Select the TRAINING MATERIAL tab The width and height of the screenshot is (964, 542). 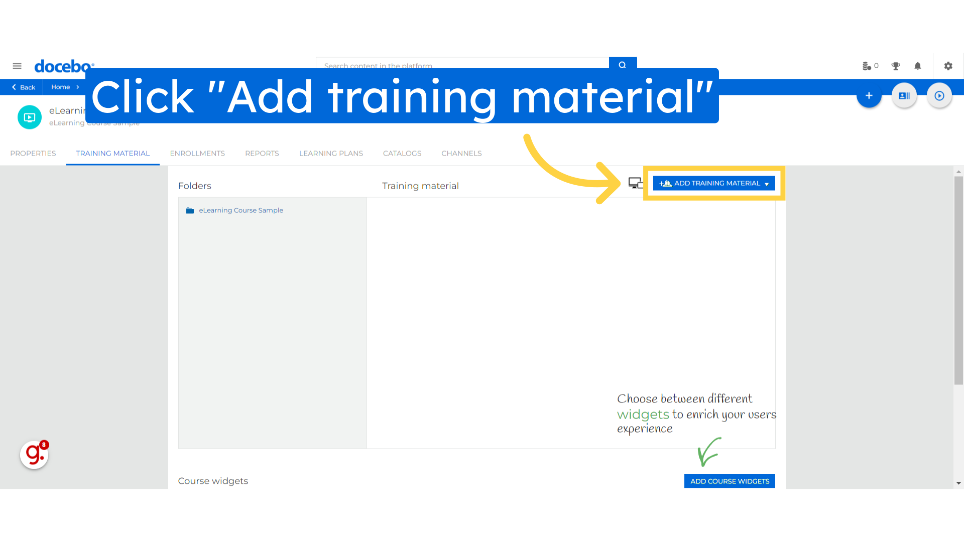[112, 153]
